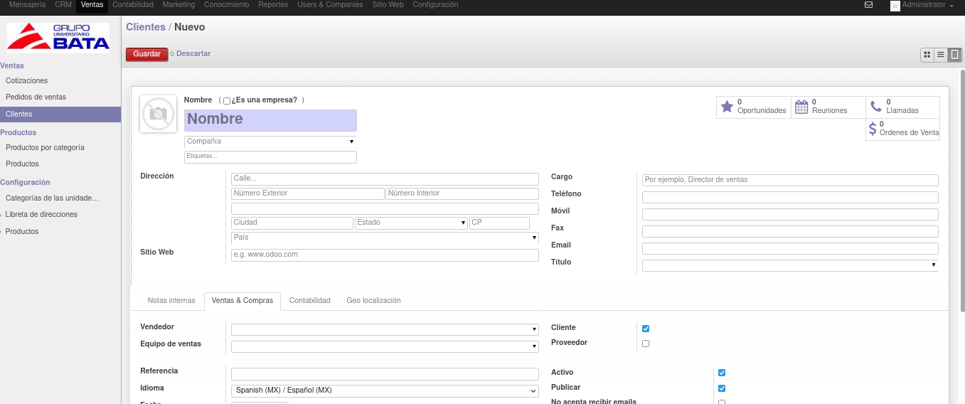Open the Conocimiento top menu
This screenshot has height=404, width=965.
click(226, 5)
